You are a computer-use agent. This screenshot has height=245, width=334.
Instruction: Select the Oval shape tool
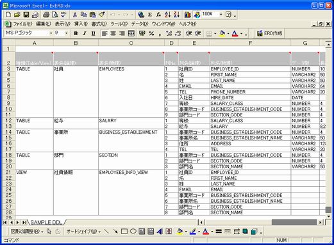pyautogui.click(x=133, y=232)
